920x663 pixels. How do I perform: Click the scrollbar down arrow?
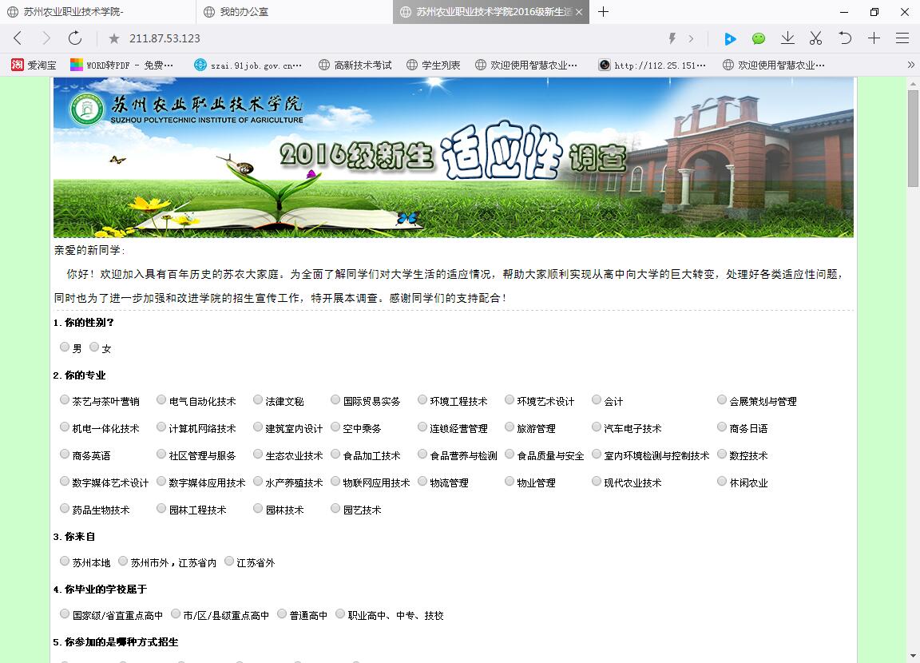pos(913,656)
